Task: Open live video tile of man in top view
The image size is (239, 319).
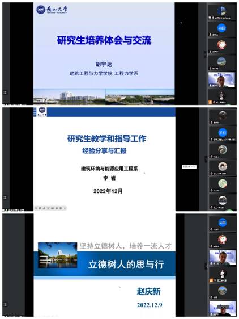Action: [221, 79]
